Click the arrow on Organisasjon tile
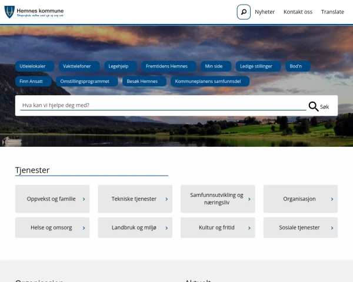 point(332,199)
